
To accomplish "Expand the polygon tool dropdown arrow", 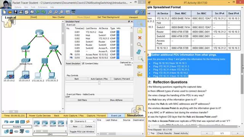I will coord(145,52).
